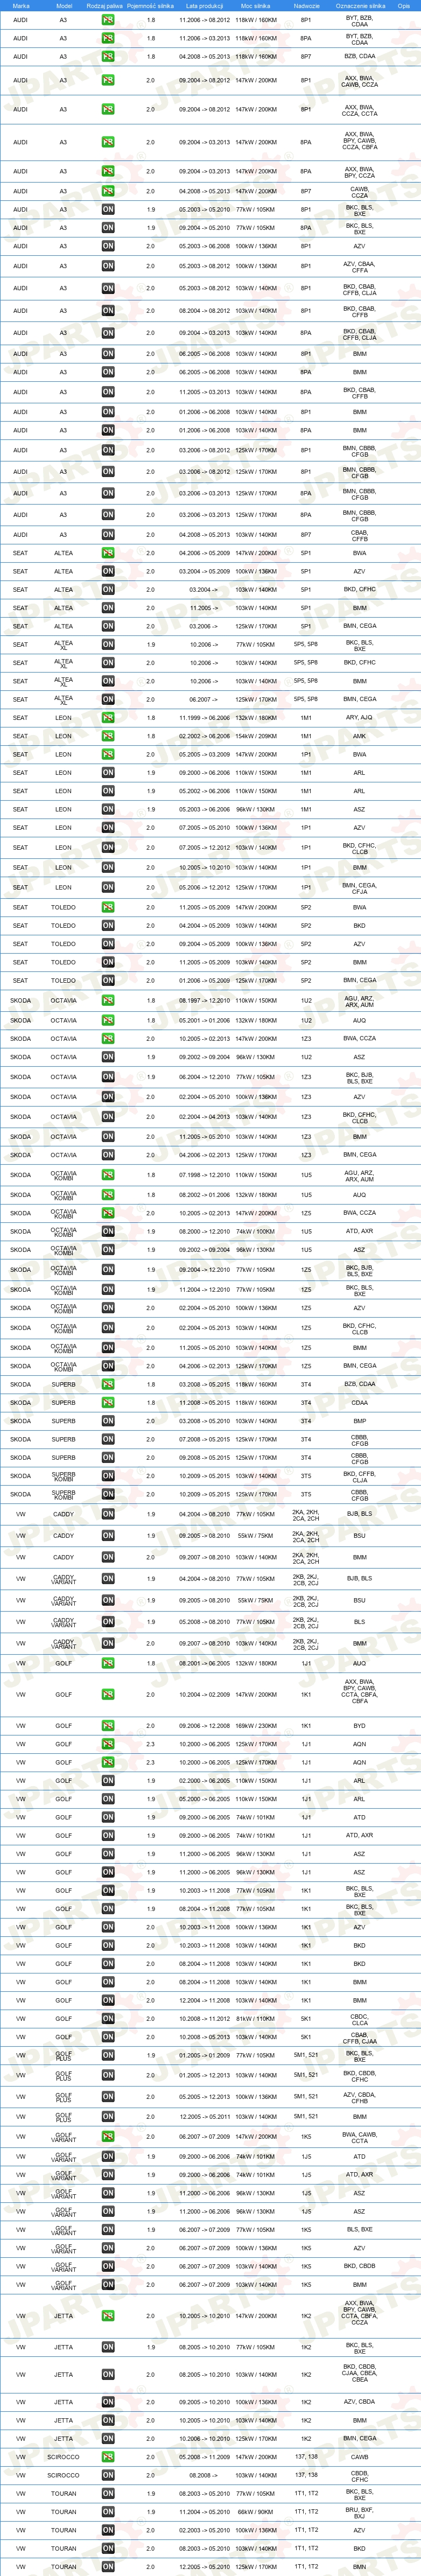
Task: Click the 66kW / 90KM power cell
Action: point(256,2512)
